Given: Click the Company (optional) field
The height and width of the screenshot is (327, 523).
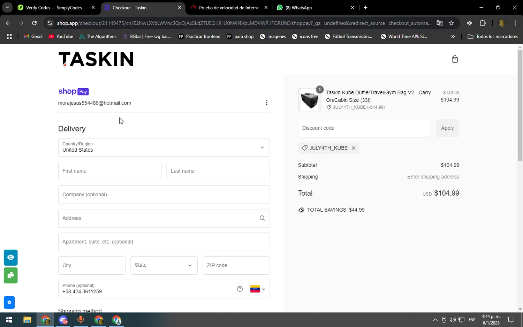Looking at the screenshot, I should click(x=164, y=195).
